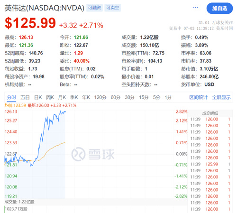Click the 每股收益 value 1.73
This screenshot has width=237, height=213.
[33, 69]
